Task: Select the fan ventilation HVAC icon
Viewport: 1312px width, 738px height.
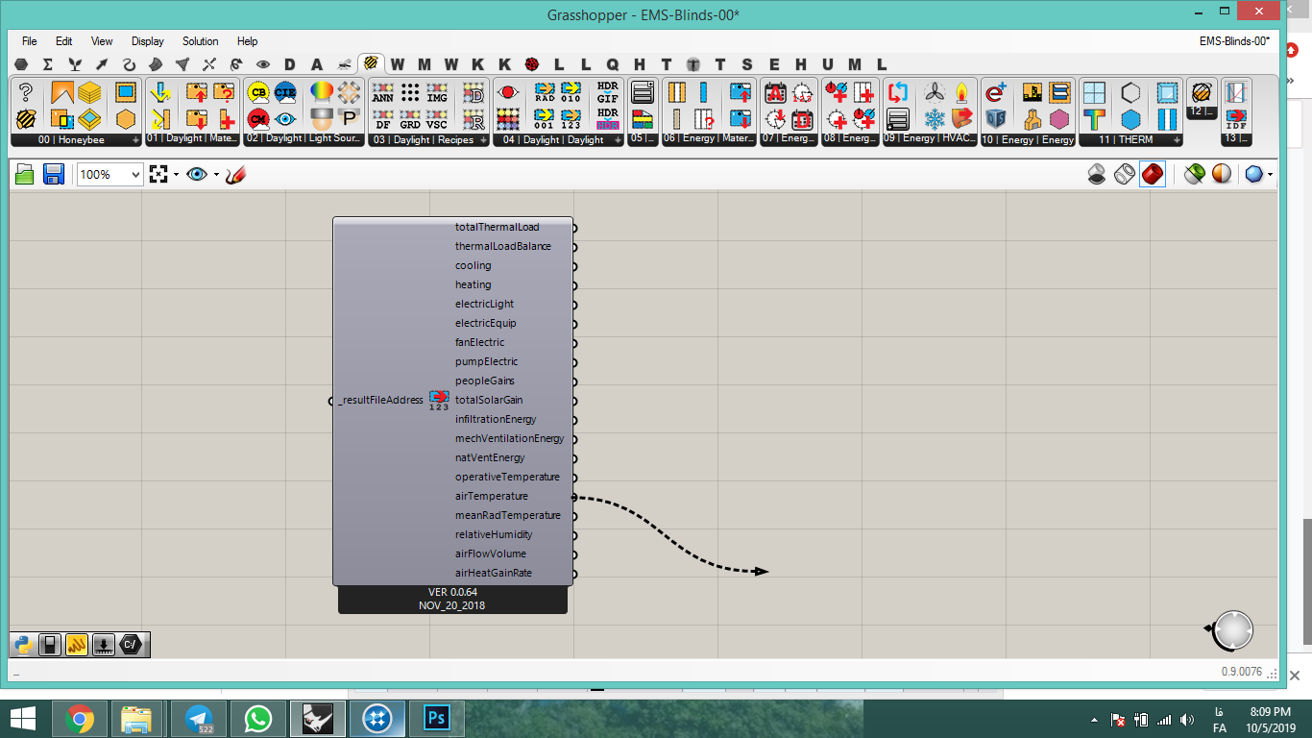Action: click(935, 92)
